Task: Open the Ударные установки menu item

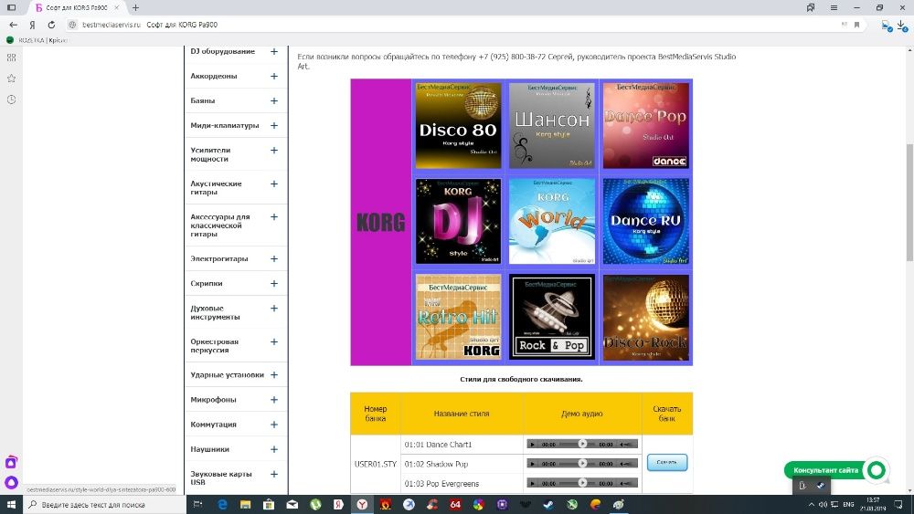Action: tap(227, 375)
